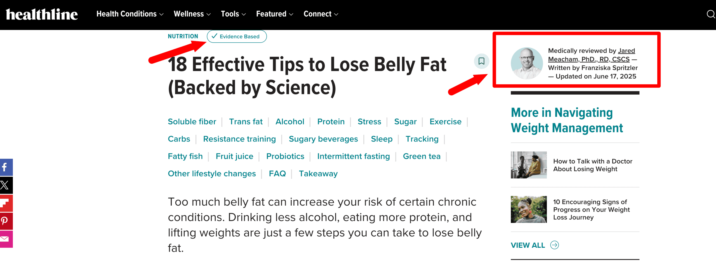Expand the Tools dropdown menu
Screen dimensions: 716x267
click(233, 14)
